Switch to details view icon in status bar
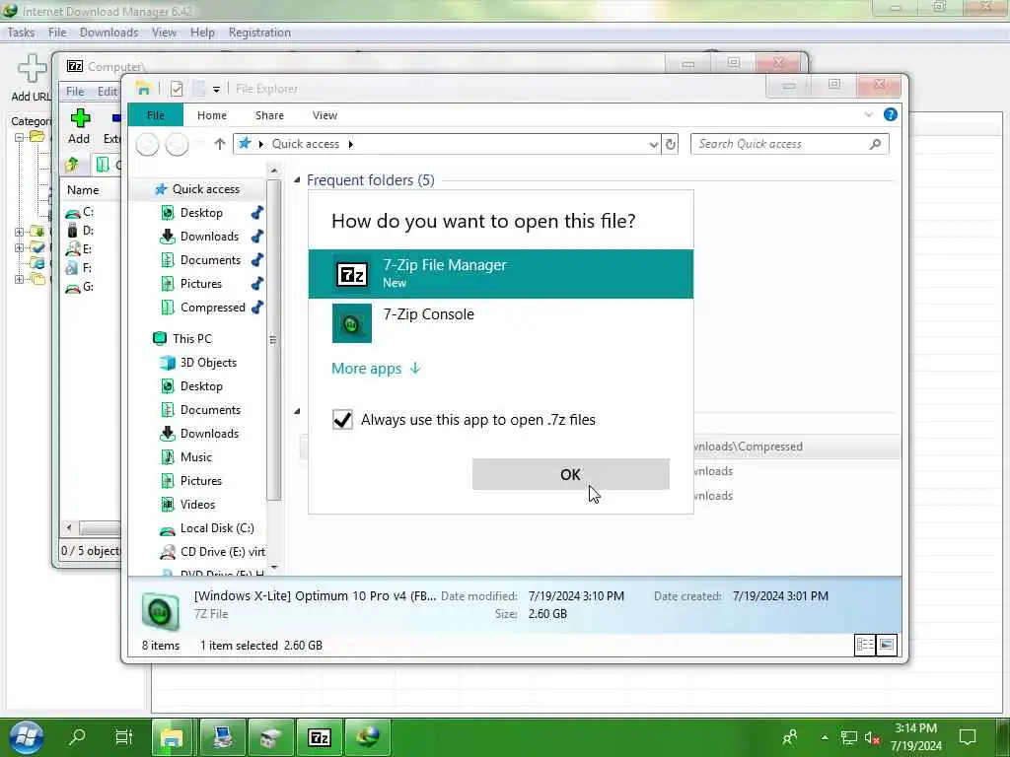 point(864,645)
